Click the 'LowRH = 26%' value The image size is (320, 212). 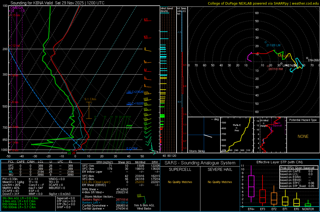pos(11,185)
